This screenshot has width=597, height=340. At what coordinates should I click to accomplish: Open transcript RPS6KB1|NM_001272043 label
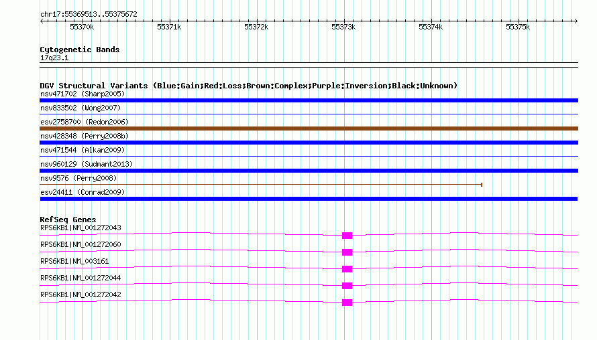80,228
